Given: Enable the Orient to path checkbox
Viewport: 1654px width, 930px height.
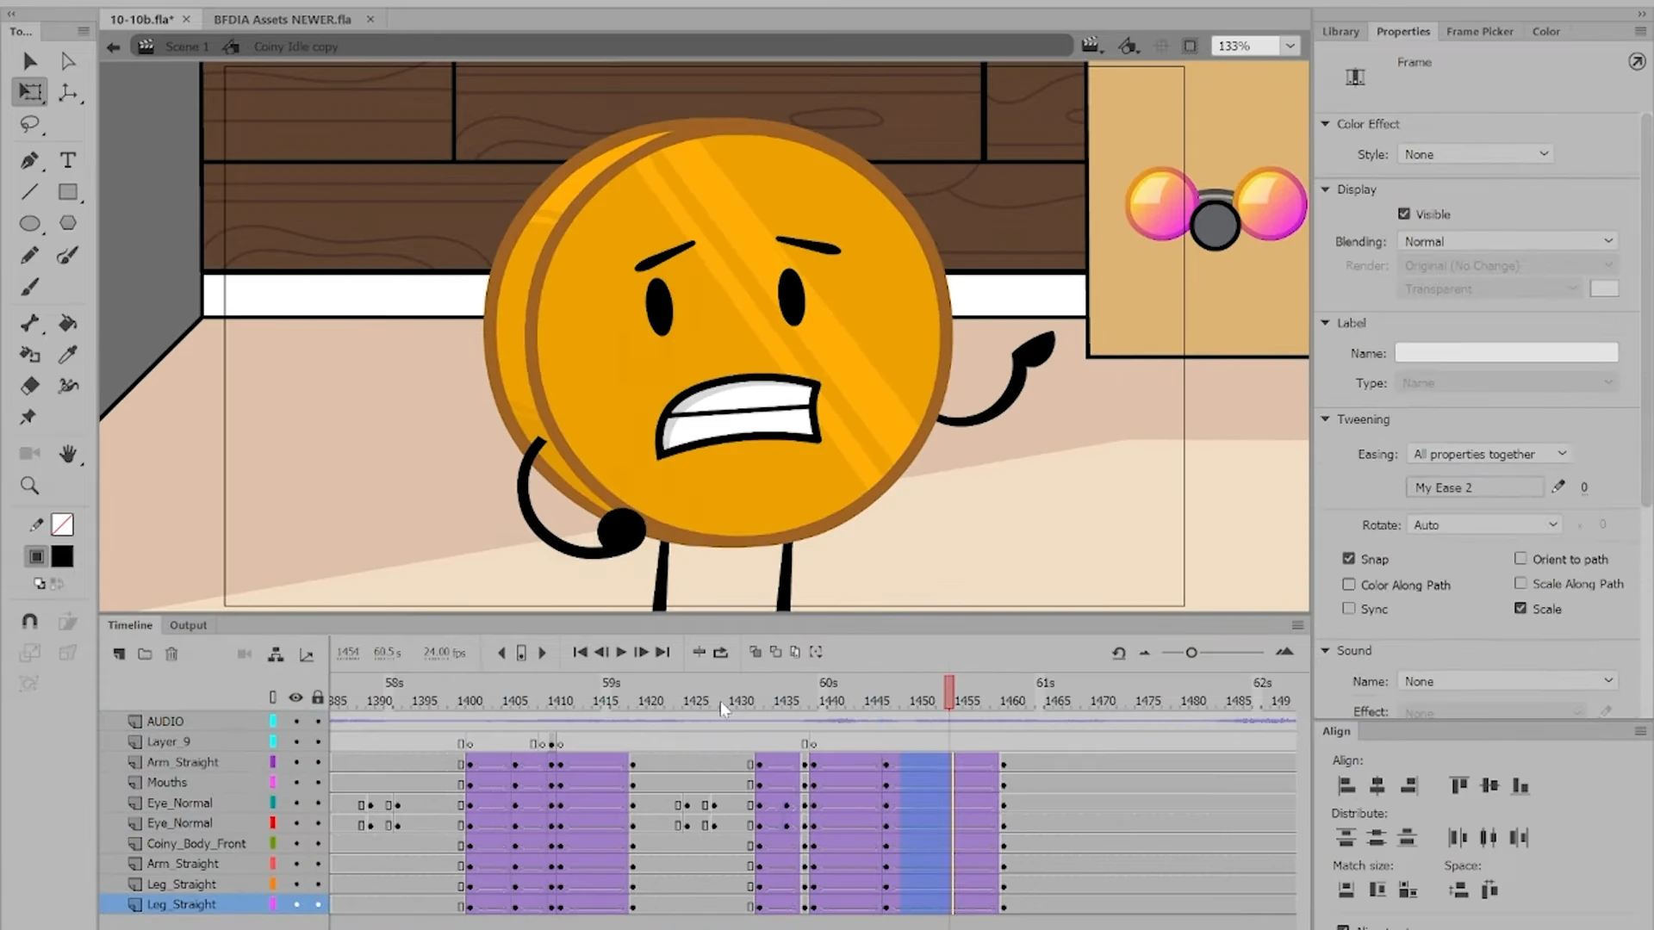Looking at the screenshot, I should [x=1520, y=559].
